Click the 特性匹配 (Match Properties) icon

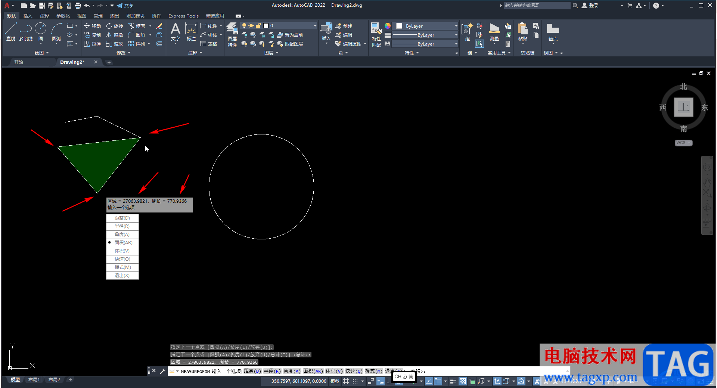coord(376,34)
